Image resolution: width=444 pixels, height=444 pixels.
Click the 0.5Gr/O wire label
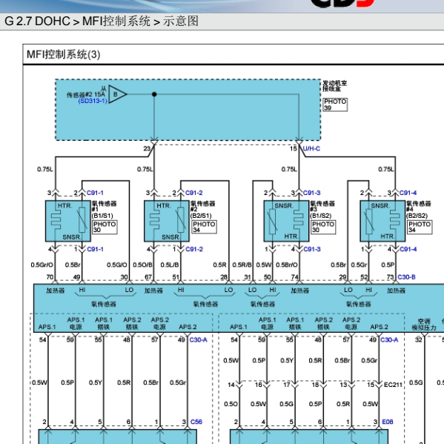pyautogui.click(x=42, y=265)
